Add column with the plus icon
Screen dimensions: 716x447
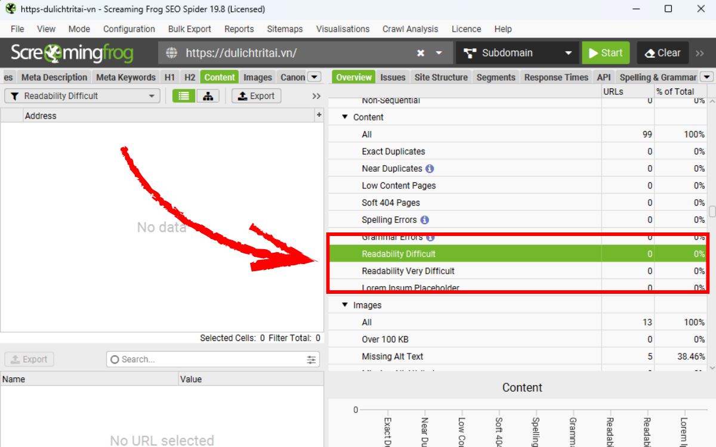click(x=319, y=115)
